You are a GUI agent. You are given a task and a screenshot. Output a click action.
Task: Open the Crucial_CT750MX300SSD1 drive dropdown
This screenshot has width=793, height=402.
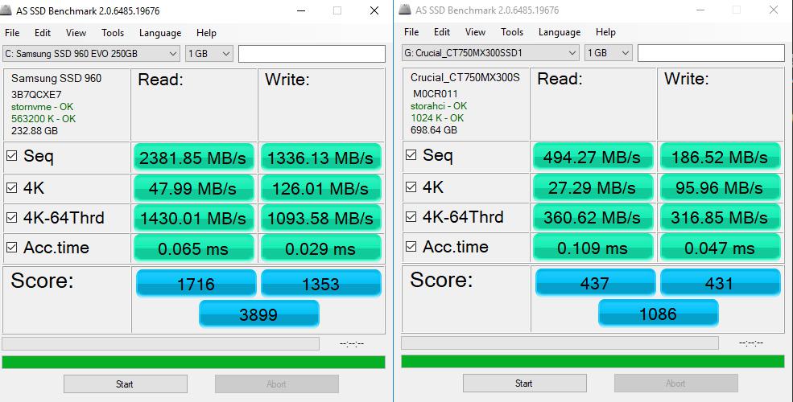coord(490,52)
